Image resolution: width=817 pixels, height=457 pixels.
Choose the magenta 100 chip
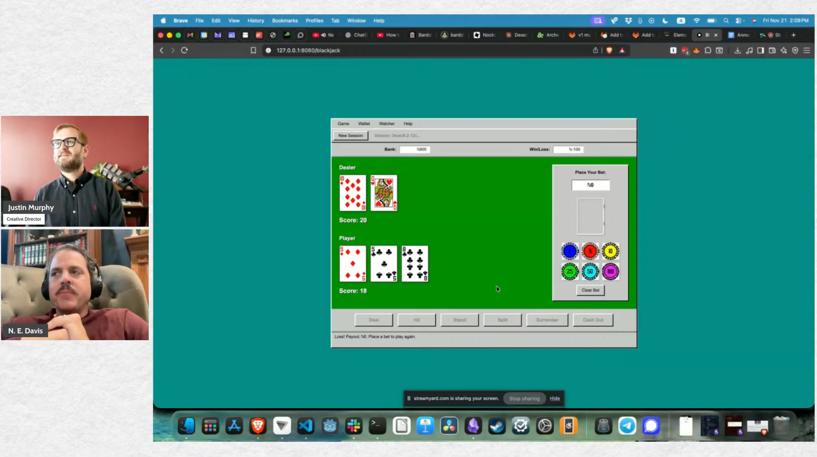click(x=610, y=272)
